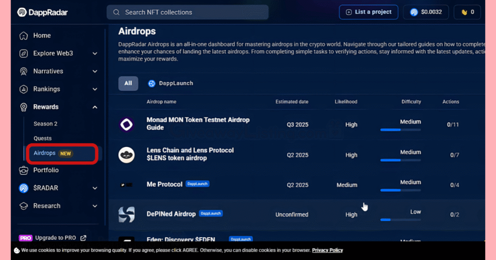Click the RADAR coin icon by $0.0032
Screen dimensions: 496x260
click(x=414, y=12)
